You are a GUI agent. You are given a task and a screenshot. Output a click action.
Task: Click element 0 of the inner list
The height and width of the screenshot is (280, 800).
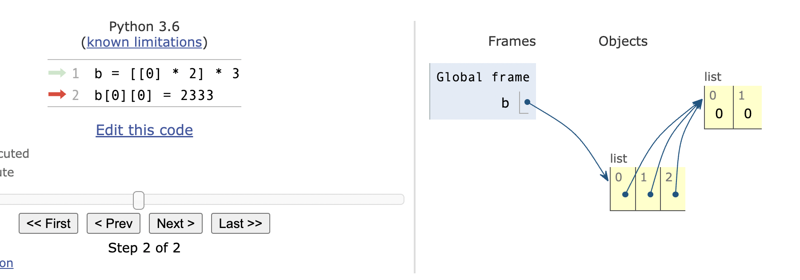[719, 113]
